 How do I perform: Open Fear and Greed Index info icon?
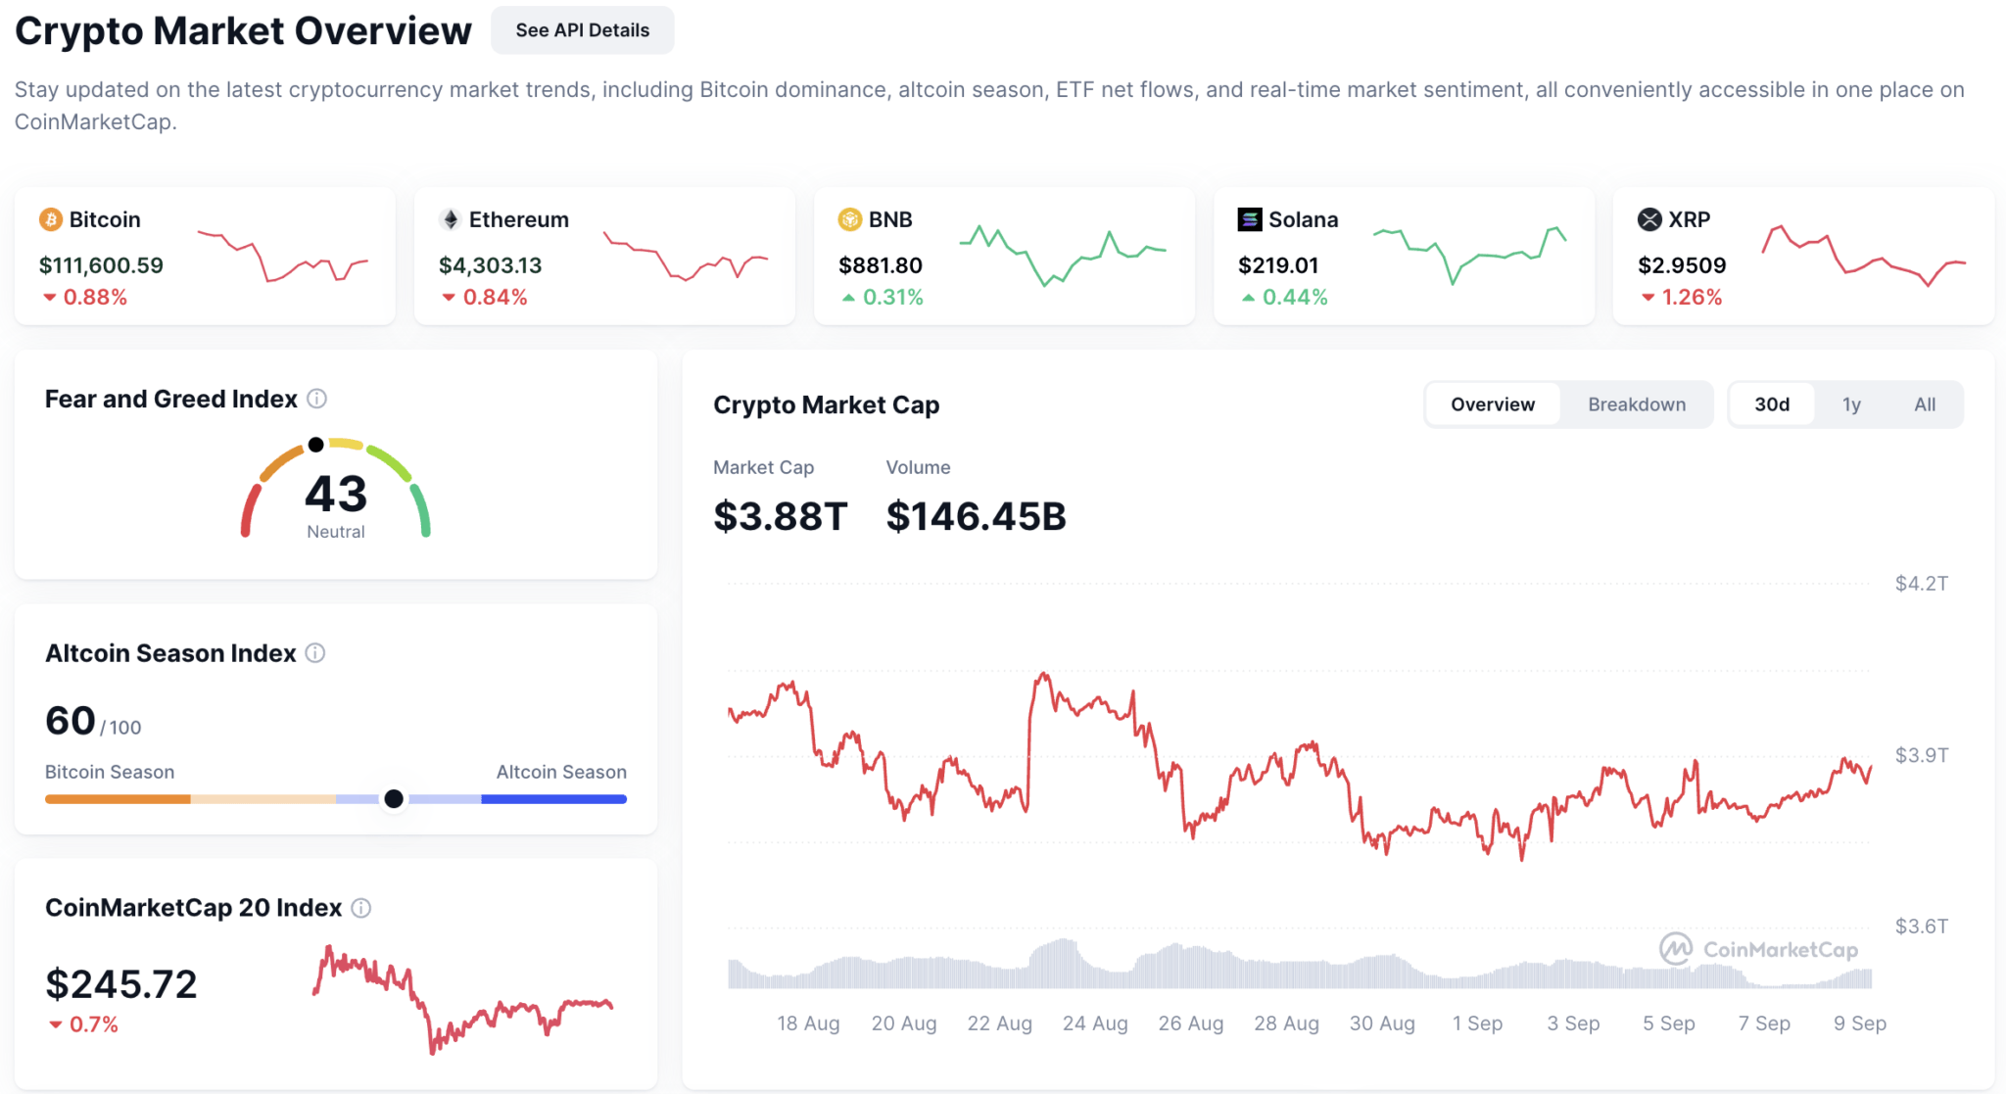pyautogui.click(x=316, y=399)
